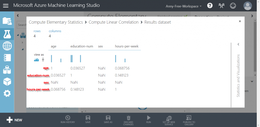The height and width of the screenshot is (127, 260).
Task: Open the Help question mark icon
Action: pos(210,6)
